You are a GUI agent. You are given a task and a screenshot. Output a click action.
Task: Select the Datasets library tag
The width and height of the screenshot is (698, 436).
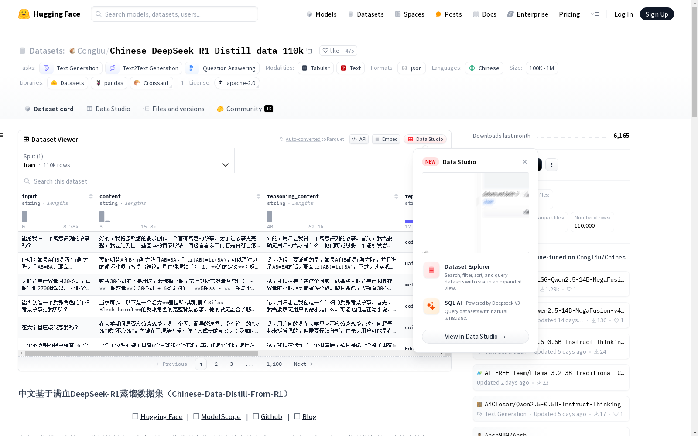click(68, 83)
